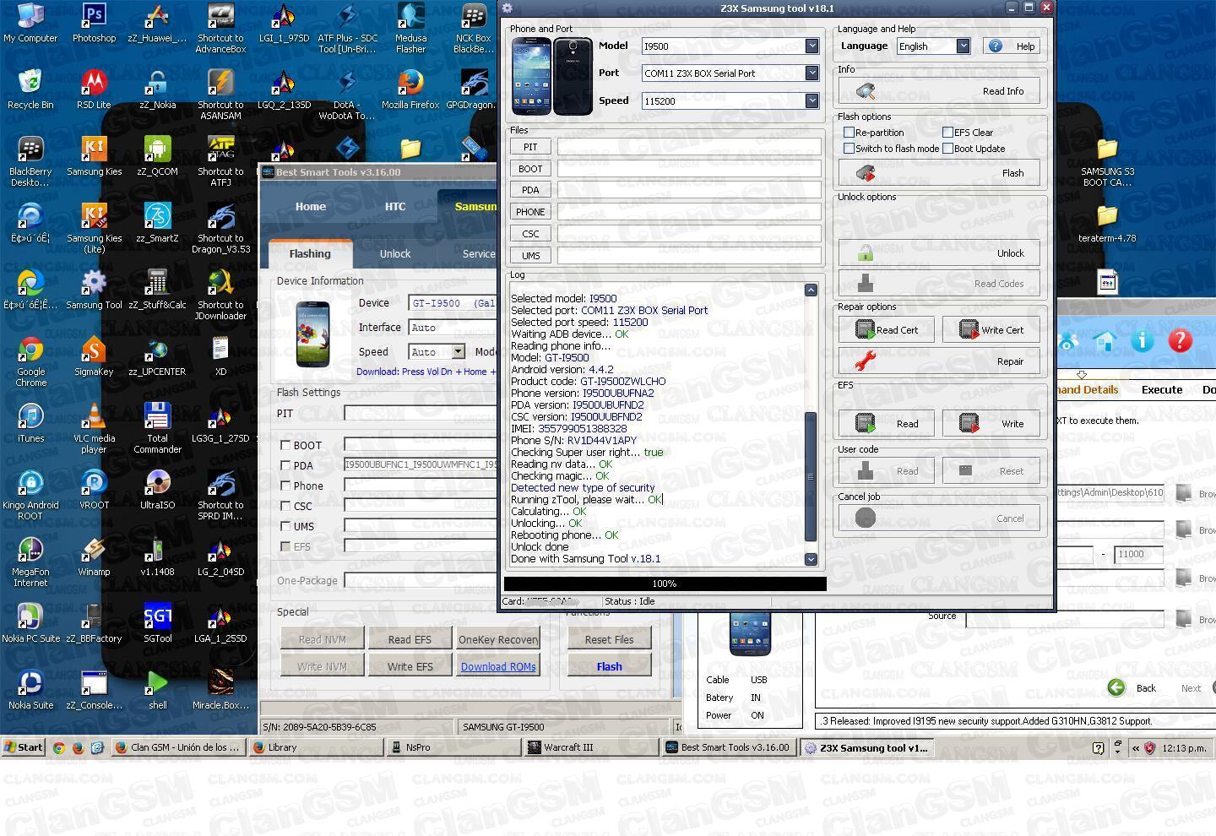Click PIT file selector button in Z3X
1216x836 pixels.
click(x=530, y=147)
